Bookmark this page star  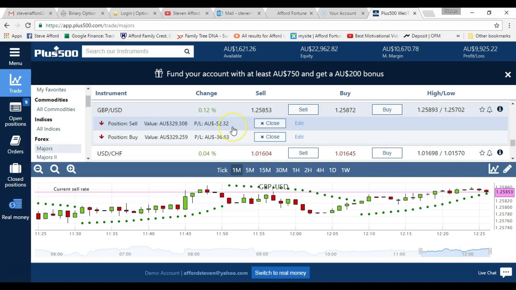(497, 25)
